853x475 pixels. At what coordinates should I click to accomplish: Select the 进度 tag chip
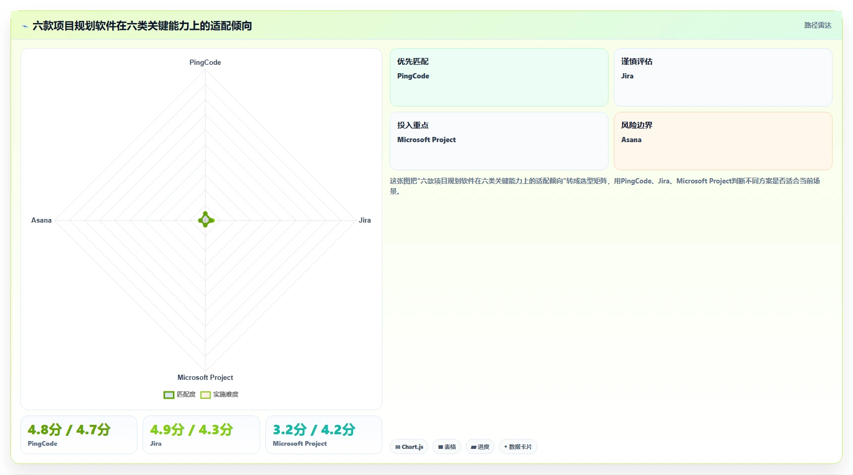coord(480,447)
